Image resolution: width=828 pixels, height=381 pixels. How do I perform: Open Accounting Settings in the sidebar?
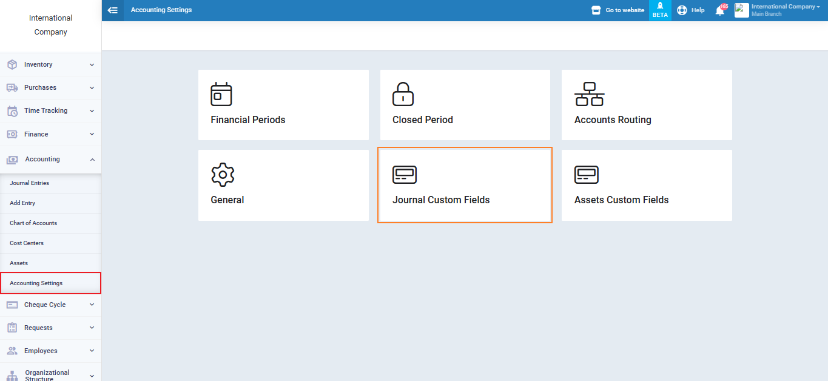click(x=36, y=283)
